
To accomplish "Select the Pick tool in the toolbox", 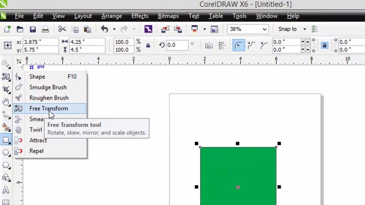I will [x=6, y=64].
